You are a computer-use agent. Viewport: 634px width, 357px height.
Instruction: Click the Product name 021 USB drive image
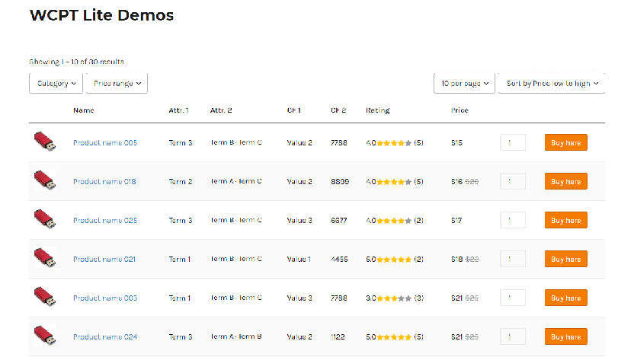[45, 259]
